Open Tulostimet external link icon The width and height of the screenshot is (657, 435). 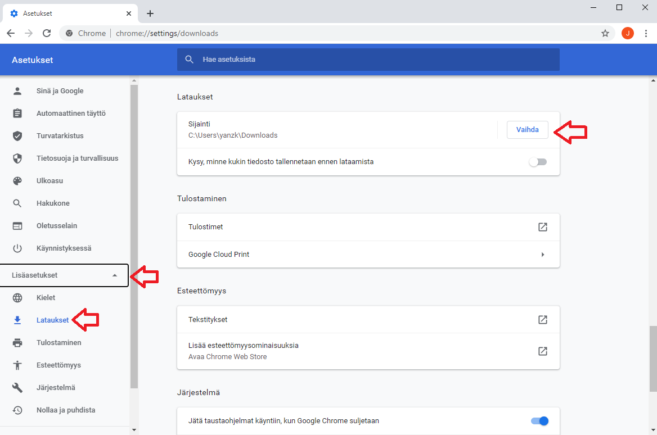pos(542,227)
